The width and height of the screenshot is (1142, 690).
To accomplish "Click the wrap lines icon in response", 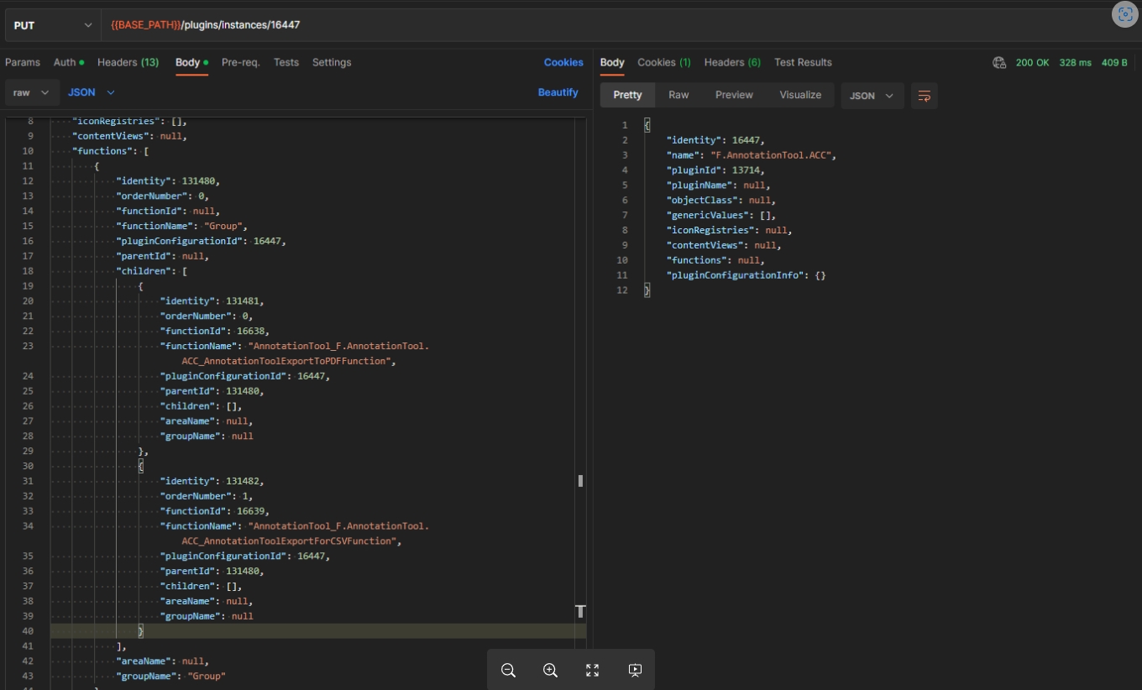I will pyautogui.click(x=924, y=96).
